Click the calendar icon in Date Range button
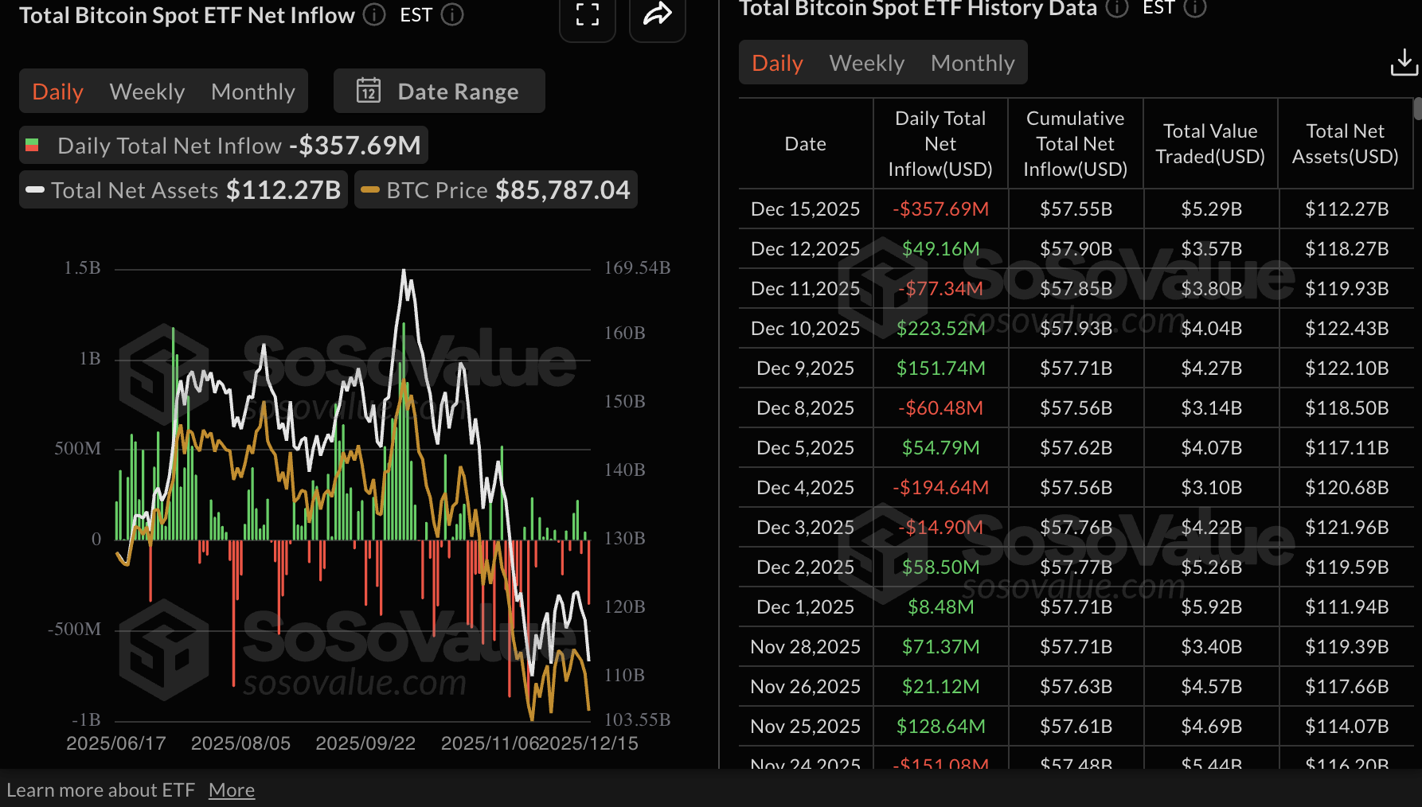1422x807 pixels. point(369,91)
